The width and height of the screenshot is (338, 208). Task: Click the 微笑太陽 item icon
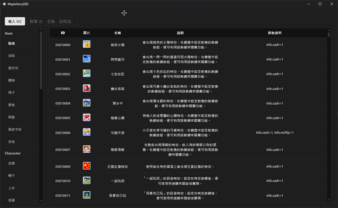pyautogui.click(x=87, y=44)
